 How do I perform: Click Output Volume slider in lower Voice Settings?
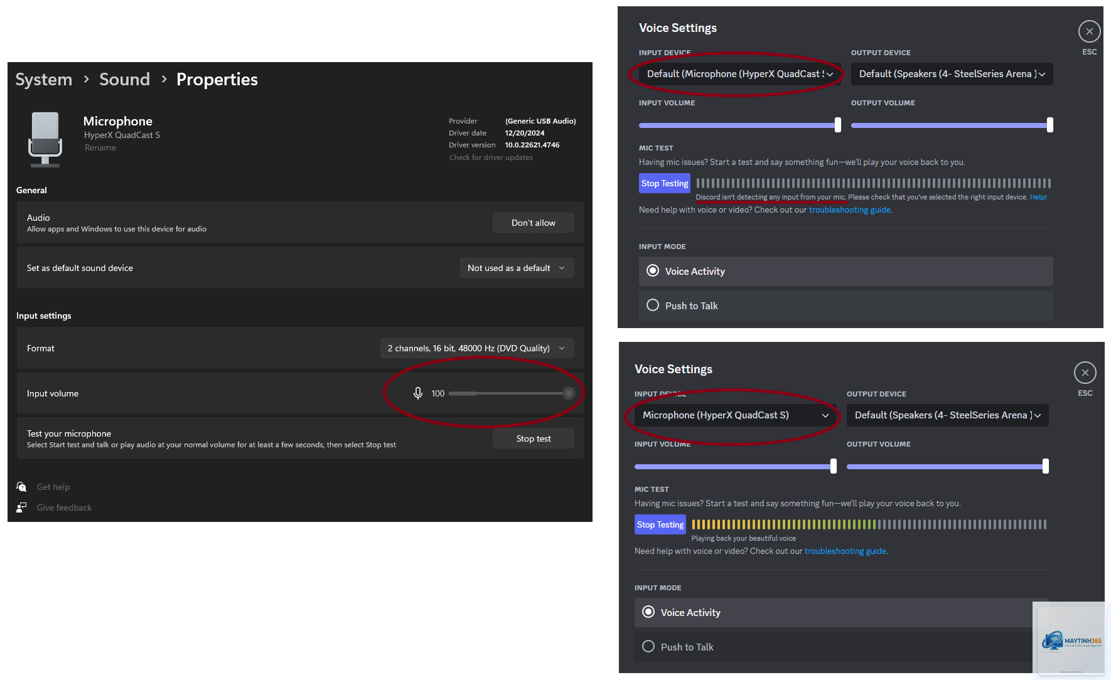point(948,466)
